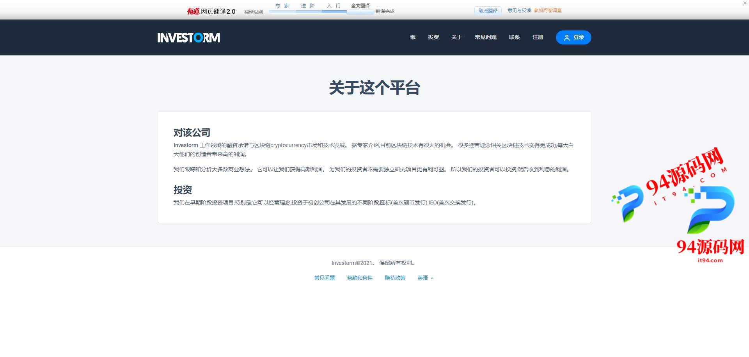Open the 条款和条件 footer link
This screenshot has width=749, height=357.
pyautogui.click(x=360, y=278)
